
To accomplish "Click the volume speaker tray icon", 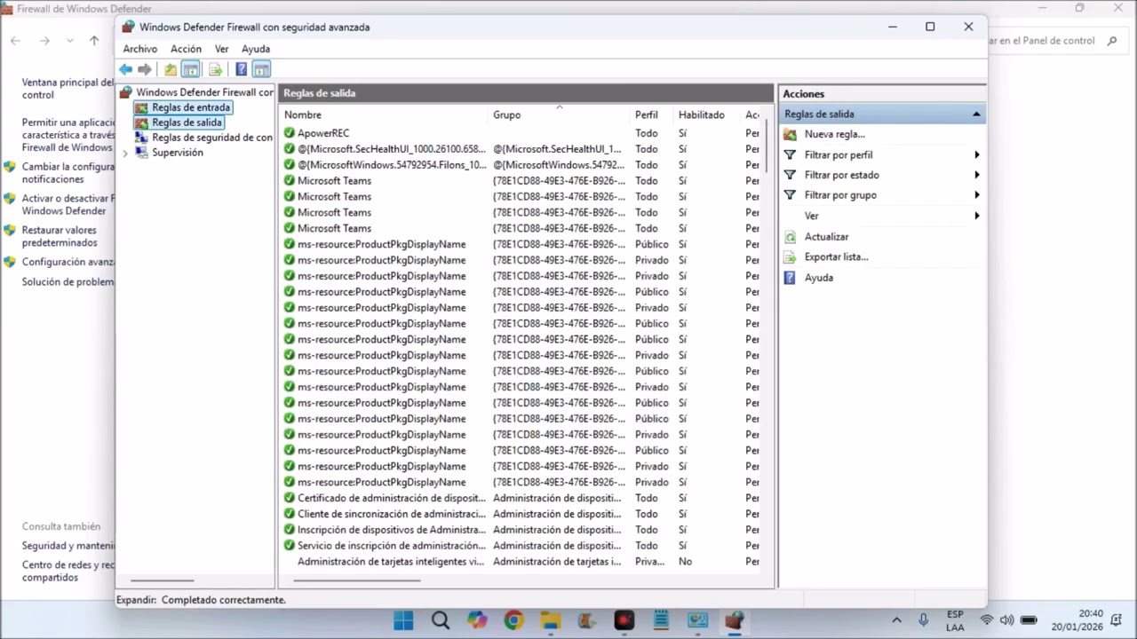I will [1006, 620].
